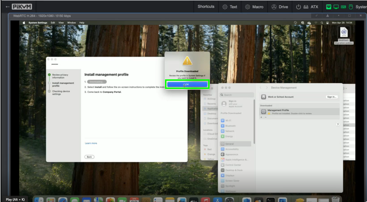Click the cloud sync icon in the menu bar

309,23
